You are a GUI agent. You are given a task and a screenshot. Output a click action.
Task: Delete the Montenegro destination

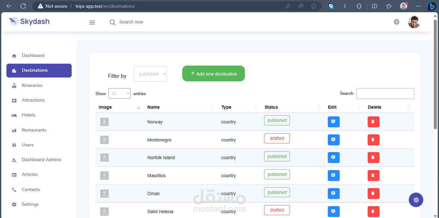(x=373, y=140)
